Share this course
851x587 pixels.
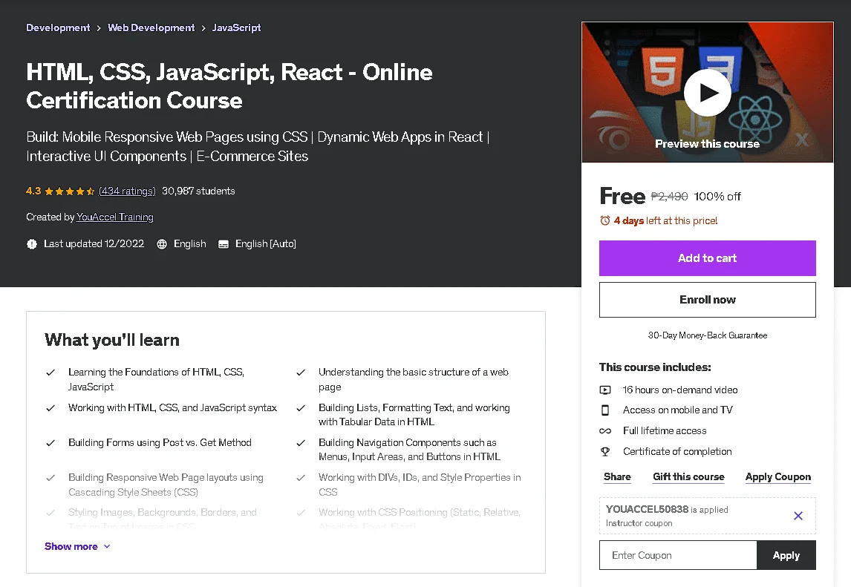pyautogui.click(x=617, y=477)
